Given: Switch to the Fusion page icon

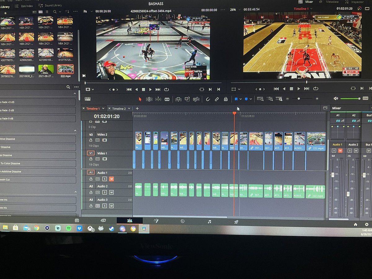Looking at the screenshot, I should point(157,221).
